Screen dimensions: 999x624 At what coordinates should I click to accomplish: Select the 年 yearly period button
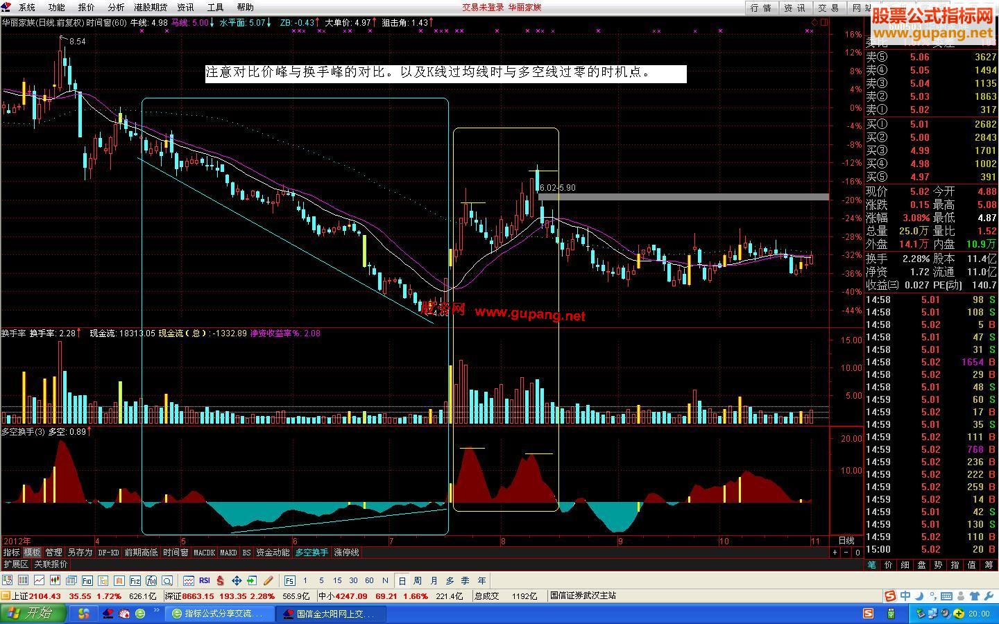[482, 580]
